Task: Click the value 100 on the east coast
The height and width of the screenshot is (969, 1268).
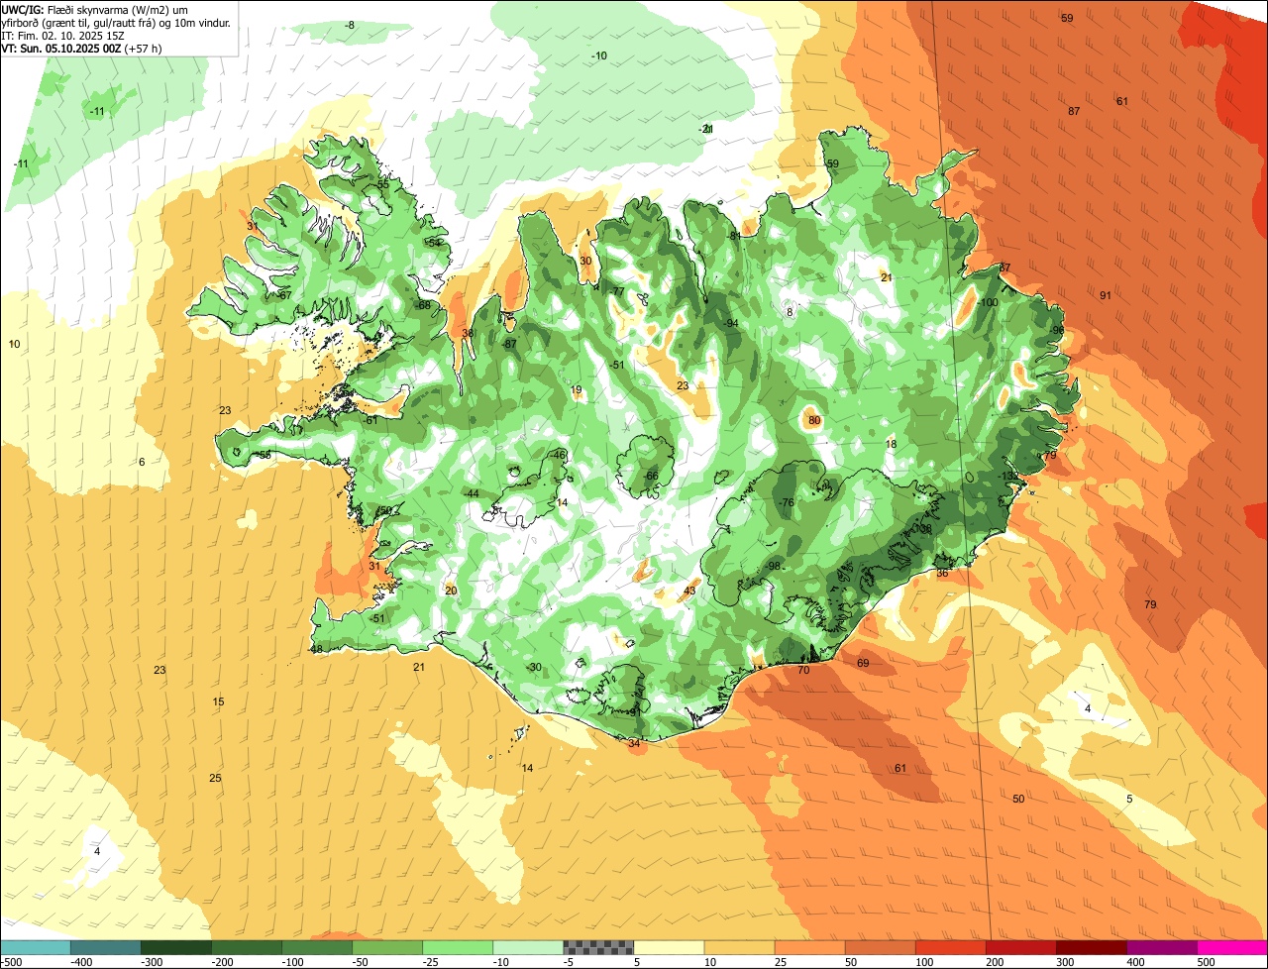Action: point(989,302)
